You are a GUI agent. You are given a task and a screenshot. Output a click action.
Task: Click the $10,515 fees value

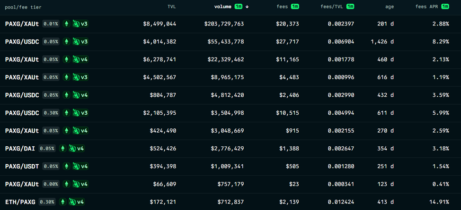[288, 113]
